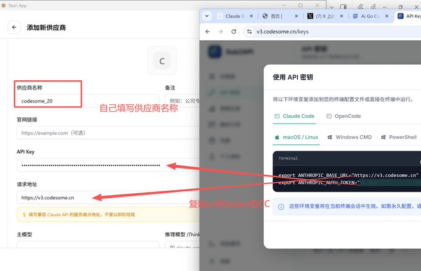Click the API Key label in Tauri App

click(25, 152)
